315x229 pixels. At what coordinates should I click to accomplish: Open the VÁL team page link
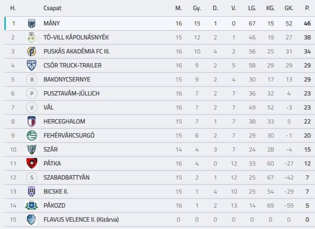click(x=49, y=107)
